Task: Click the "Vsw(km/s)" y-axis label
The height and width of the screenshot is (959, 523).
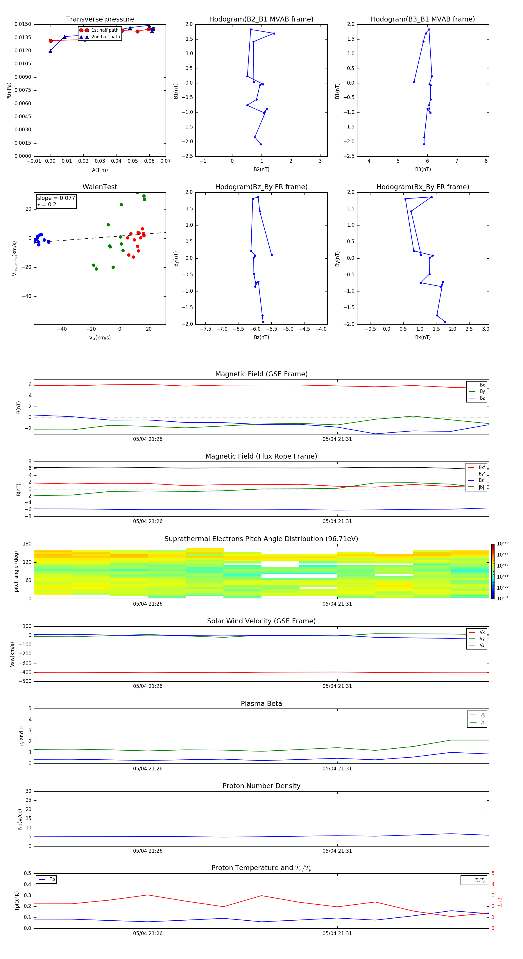Action: click(x=12, y=654)
